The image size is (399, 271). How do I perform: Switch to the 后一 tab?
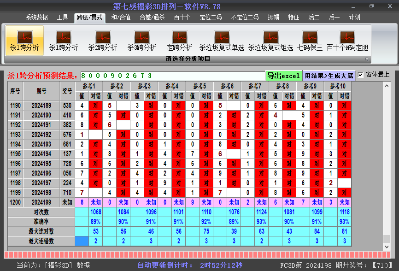(x=334, y=17)
